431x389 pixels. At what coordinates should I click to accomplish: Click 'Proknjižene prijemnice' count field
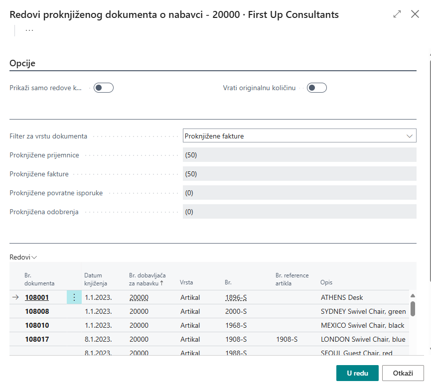pyautogui.click(x=299, y=155)
